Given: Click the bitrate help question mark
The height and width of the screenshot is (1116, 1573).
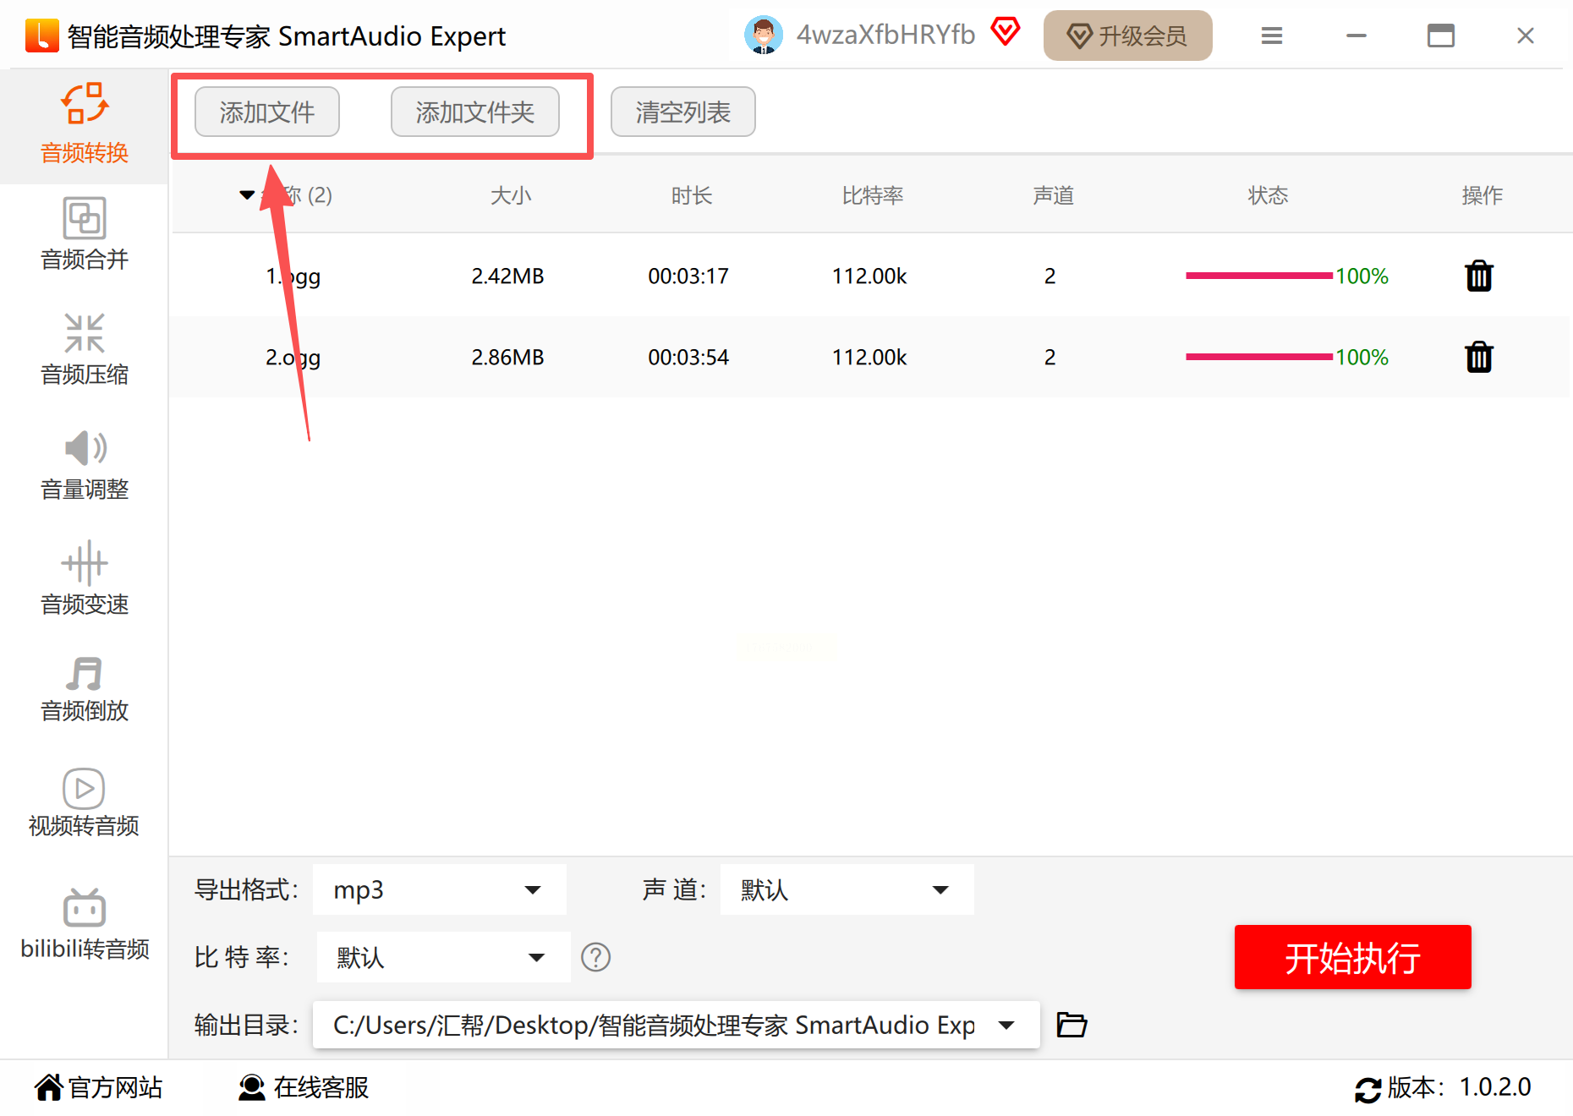Looking at the screenshot, I should click(595, 957).
